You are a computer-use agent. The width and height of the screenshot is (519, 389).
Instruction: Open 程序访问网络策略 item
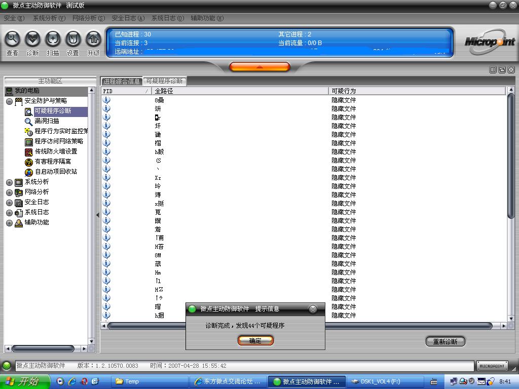pos(59,141)
